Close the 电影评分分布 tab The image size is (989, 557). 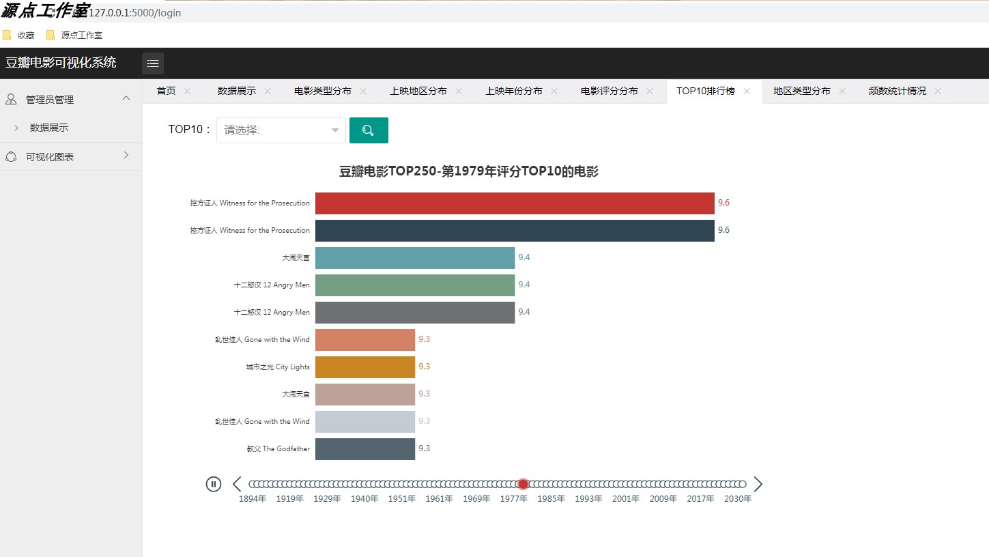click(650, 91)
